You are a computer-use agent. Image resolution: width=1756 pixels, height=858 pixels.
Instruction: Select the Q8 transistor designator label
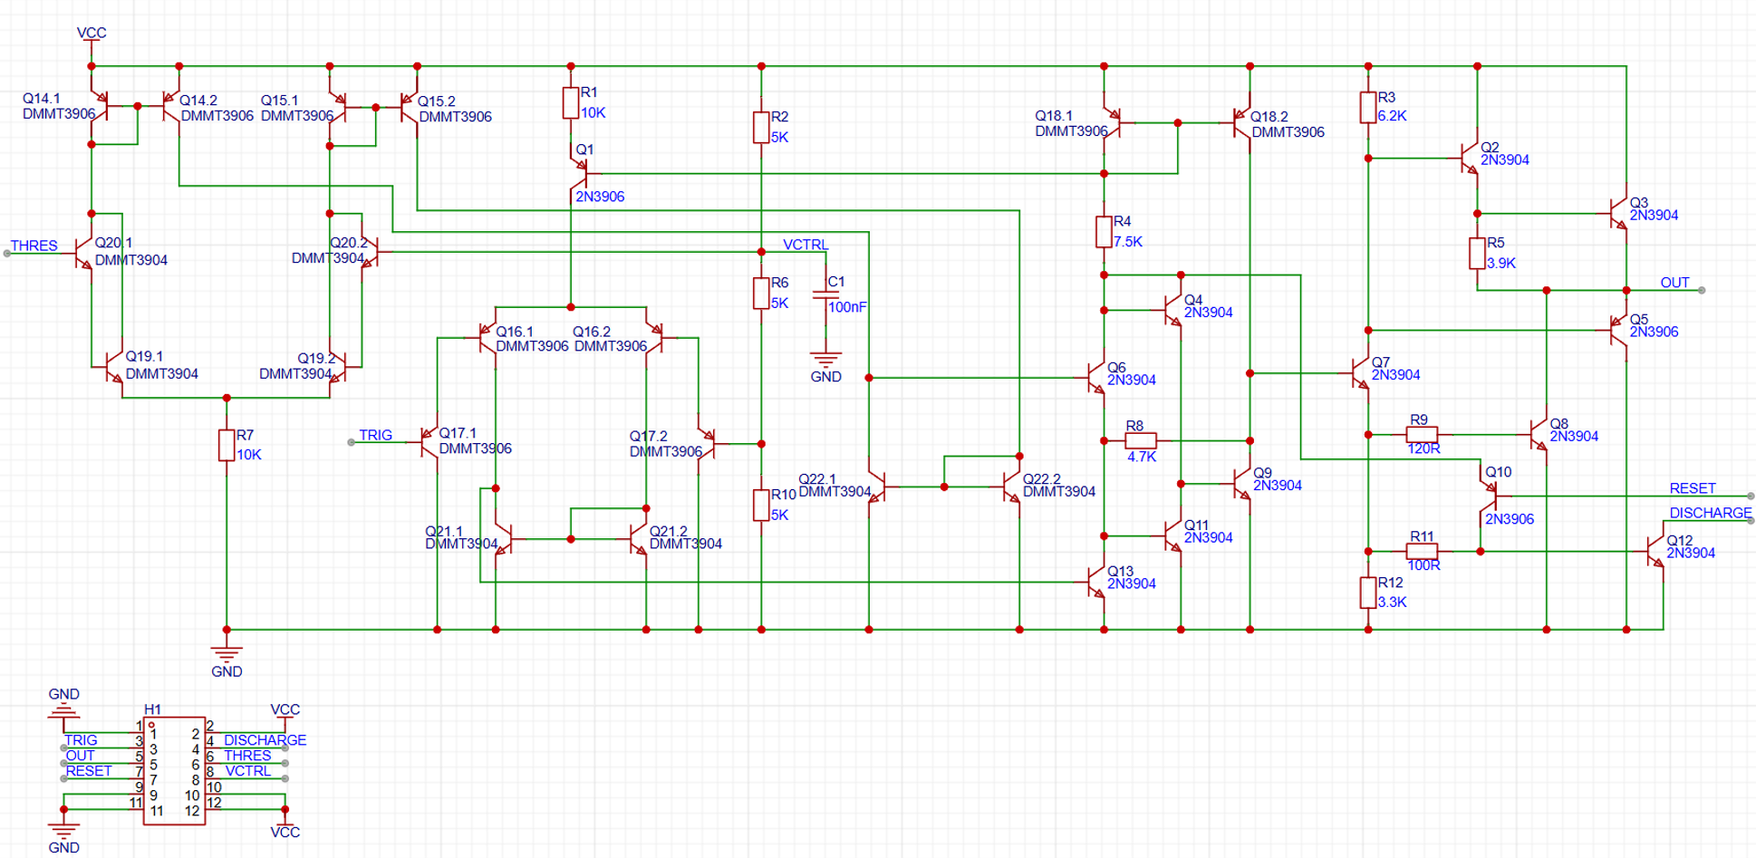[x=1558, y=423]
